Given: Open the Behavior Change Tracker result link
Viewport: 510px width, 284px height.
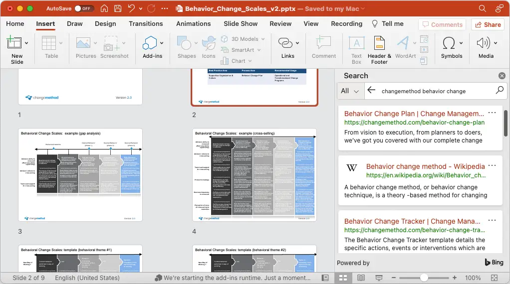Looking at the screenshot, I should [412, 221].
